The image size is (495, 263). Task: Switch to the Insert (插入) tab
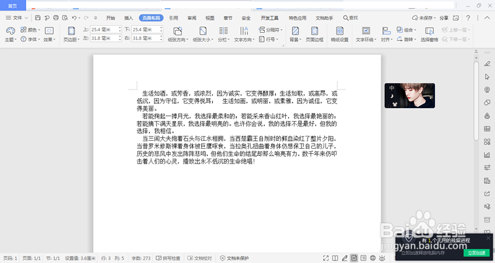[x=129, y=18]
